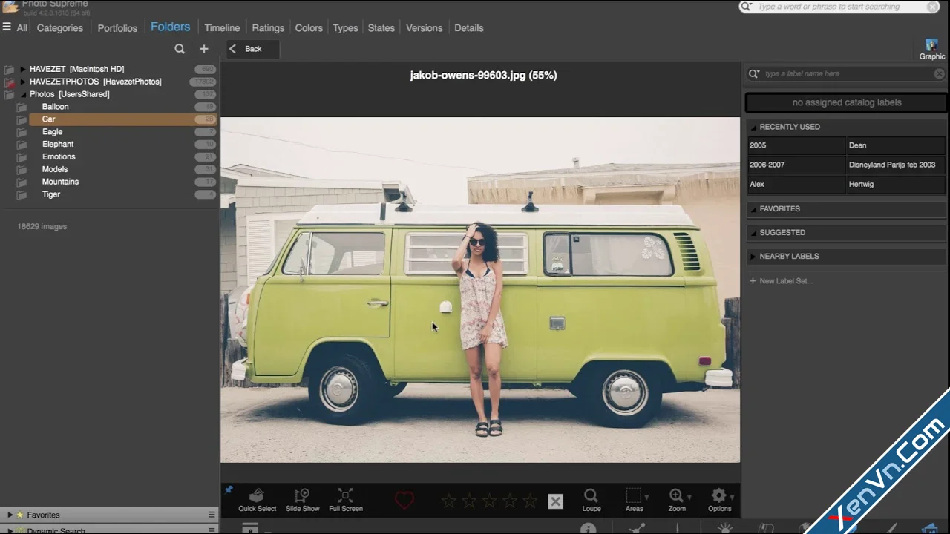The width and height of the screenshot is (950, 534).
Task: Open the Loupe tool
Action: [x=592, y=501]
